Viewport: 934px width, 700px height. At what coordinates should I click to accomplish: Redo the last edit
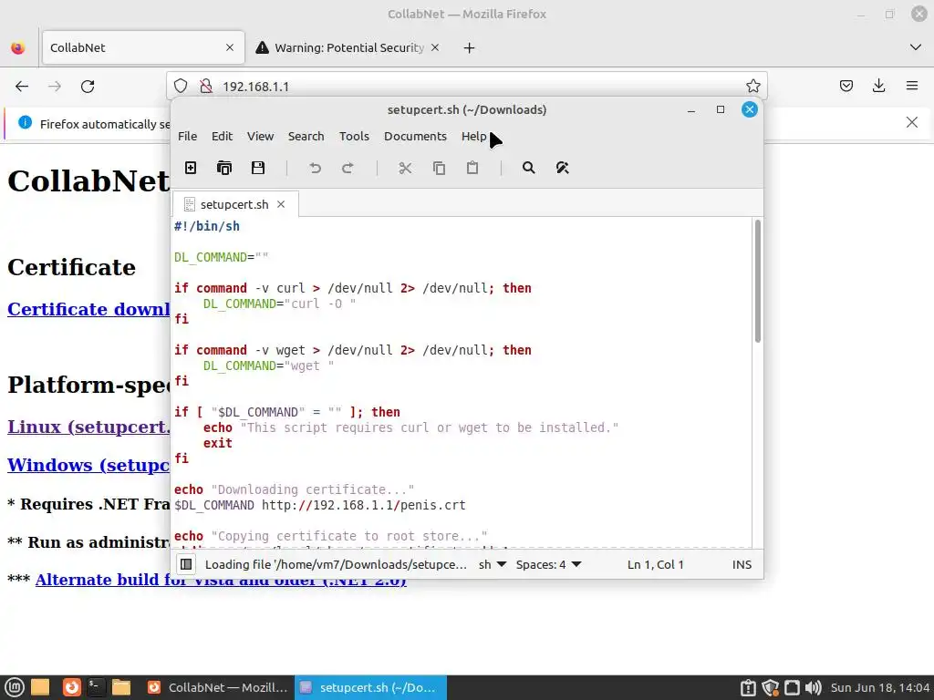(348, 168)
